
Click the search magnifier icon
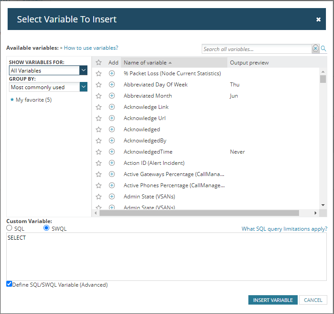[324, 49]
